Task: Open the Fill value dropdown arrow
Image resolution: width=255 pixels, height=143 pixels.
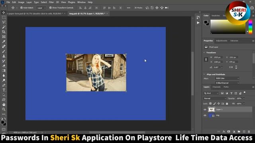Action: pyautogui.click(x=244, y=104)
